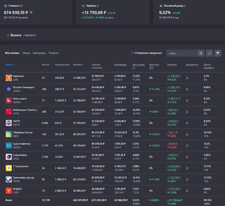Image resolution: width=225 pixels, height=206 pixels.
Task: Open yield history icon in Россети Ленэнерго row
Action: click(187, 89)
